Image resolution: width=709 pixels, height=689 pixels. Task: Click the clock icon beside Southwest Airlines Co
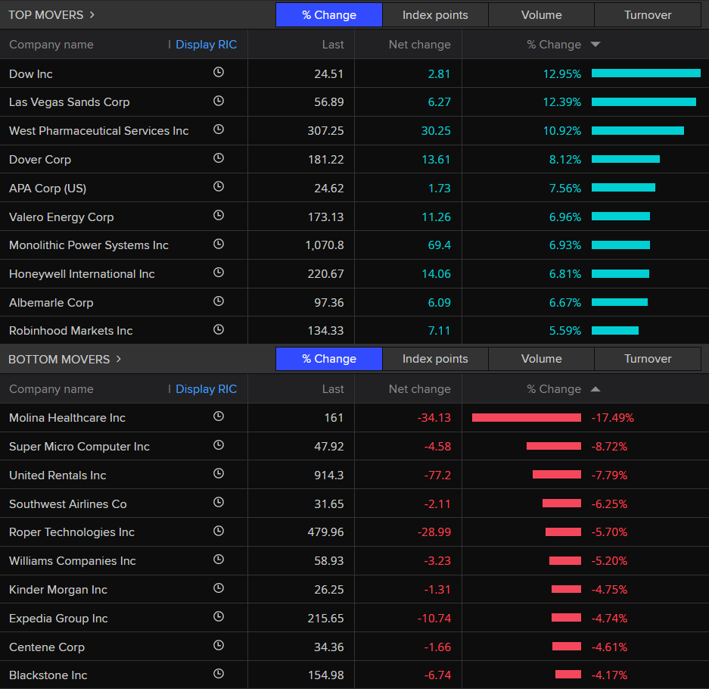(x=219, y=503)
